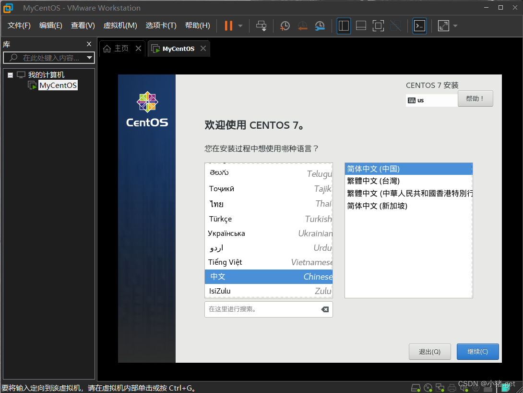523x393 pixels.
Task: Click the 继续(C) continue button
Action: point(477,352)
